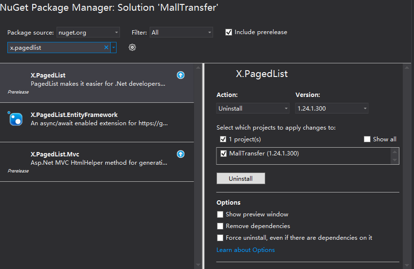Open NuGet settings gear icon
Image resolution: width=414 pixels, height=269 pixels.
pos(132,47)
